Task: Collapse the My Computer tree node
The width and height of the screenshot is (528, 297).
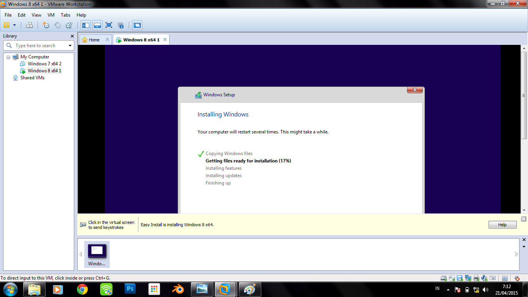Action: [x=8, y=57]
